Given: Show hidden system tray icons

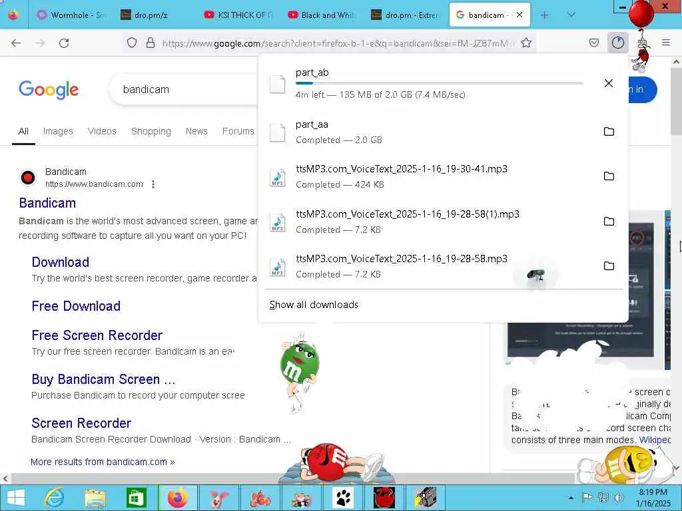Looking at the screenshot, I should coord(571,498).
